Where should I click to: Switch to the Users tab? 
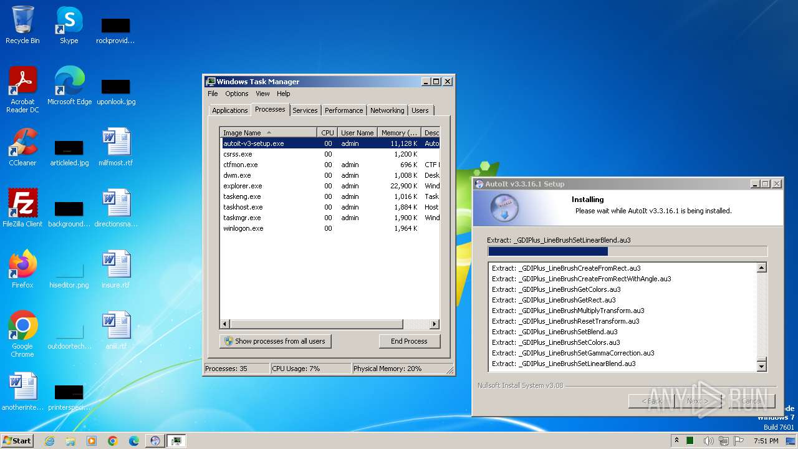(420, 110)
